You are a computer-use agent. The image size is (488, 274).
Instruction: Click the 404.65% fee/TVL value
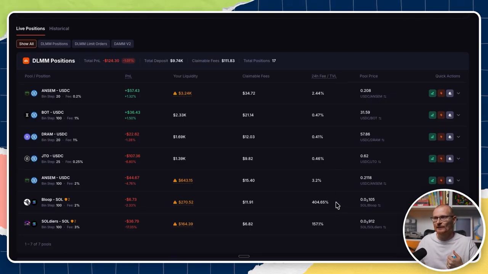tap(320, 202)
